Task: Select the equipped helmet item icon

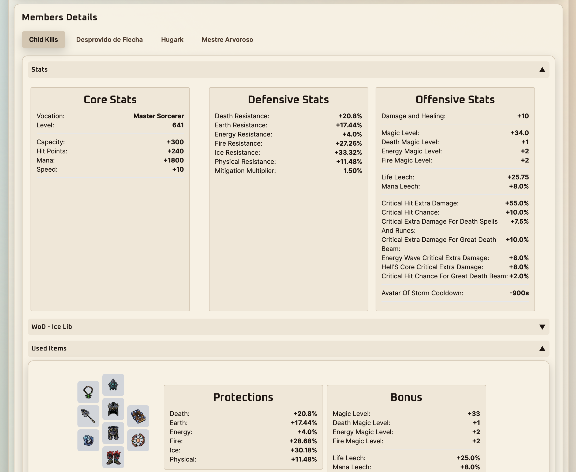Action: pos(113,384)
